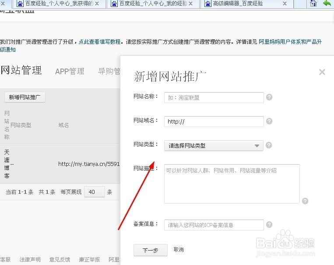Close the 我获得的 Baidu tab
The height and width of the screenshot is (265, 334).
(97, 3)
